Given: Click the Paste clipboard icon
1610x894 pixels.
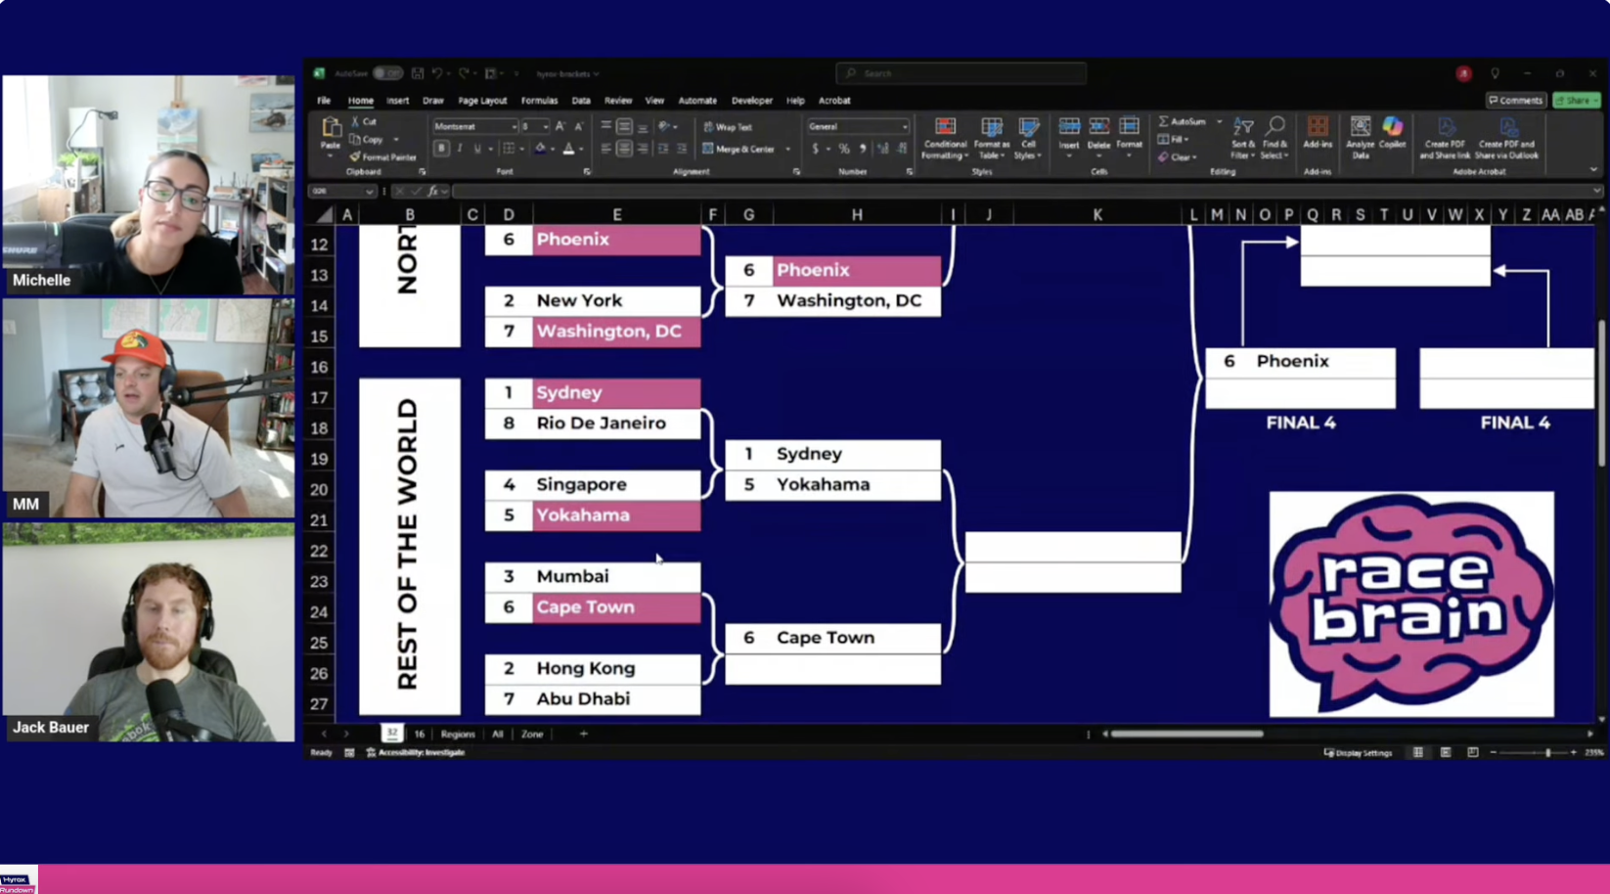Looking at the screenshot, I should click(x=331, y=127).
